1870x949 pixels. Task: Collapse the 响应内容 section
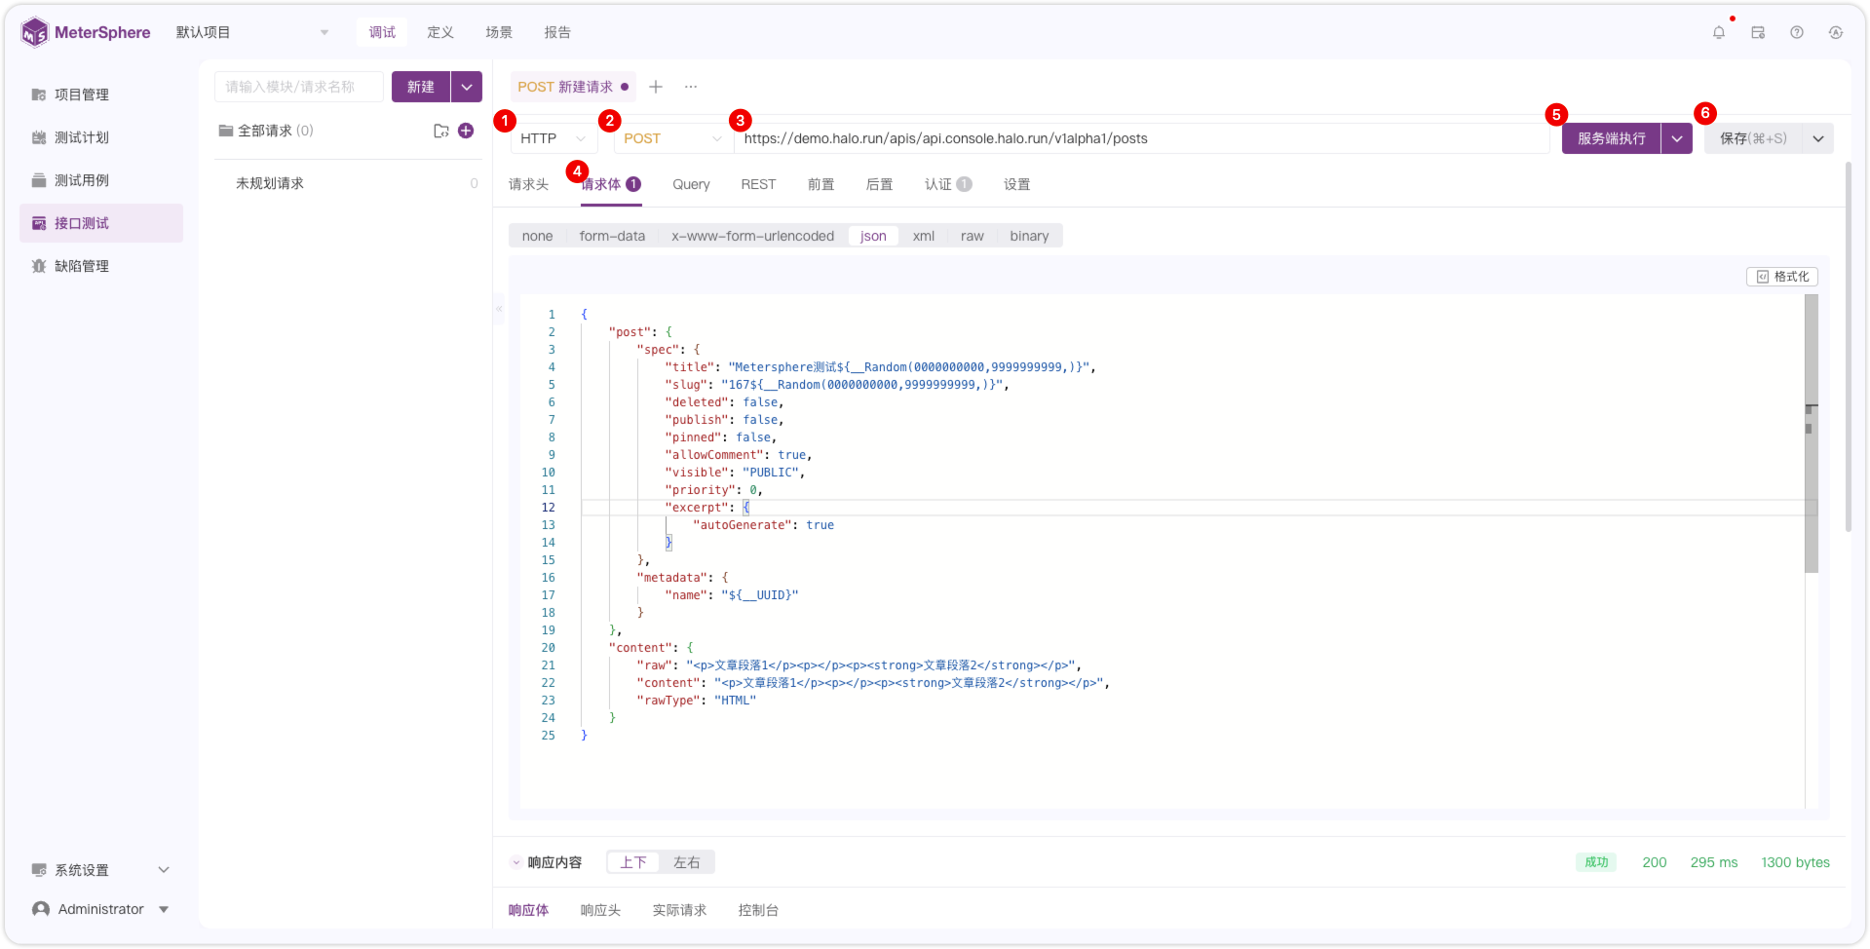click(516, 862)
